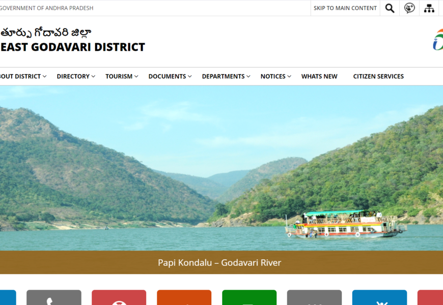The width and height of the screenshot is (443, 305).
Task: Open the Notices menu
Action: (273, 76)
